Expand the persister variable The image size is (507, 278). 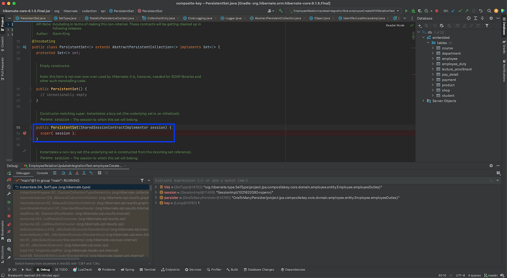pyautogui.click(x=156, y=197)
